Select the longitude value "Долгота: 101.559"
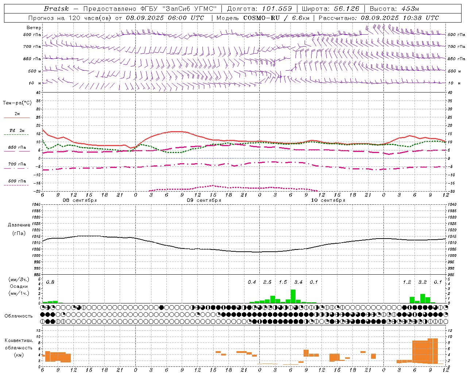This screenshot has width=467, height=373. click(259, 8)
